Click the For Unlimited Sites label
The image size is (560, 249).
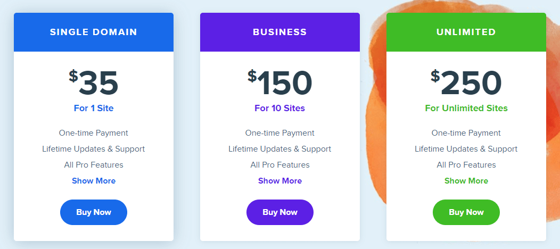466,108
